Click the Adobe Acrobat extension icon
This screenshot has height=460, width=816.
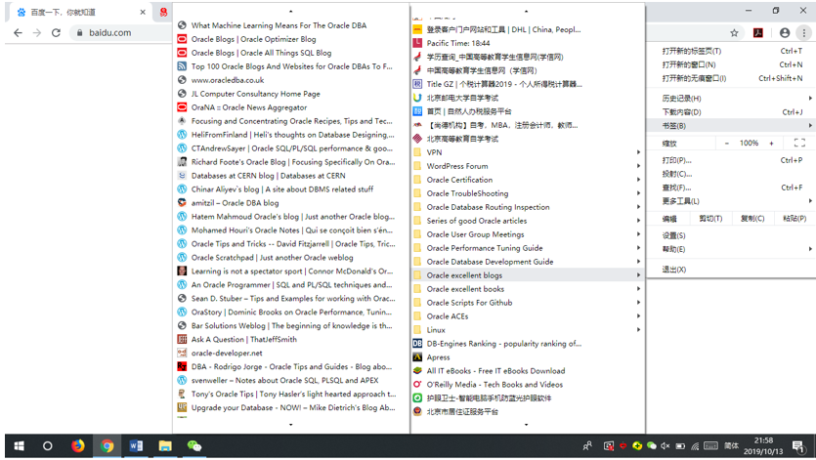tap(757, 32)
